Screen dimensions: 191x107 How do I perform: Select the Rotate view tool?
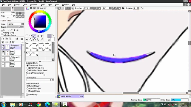pos(34,40)
